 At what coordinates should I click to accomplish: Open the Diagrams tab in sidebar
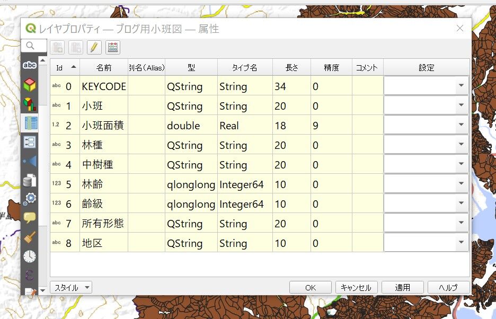tap(30, 104)
